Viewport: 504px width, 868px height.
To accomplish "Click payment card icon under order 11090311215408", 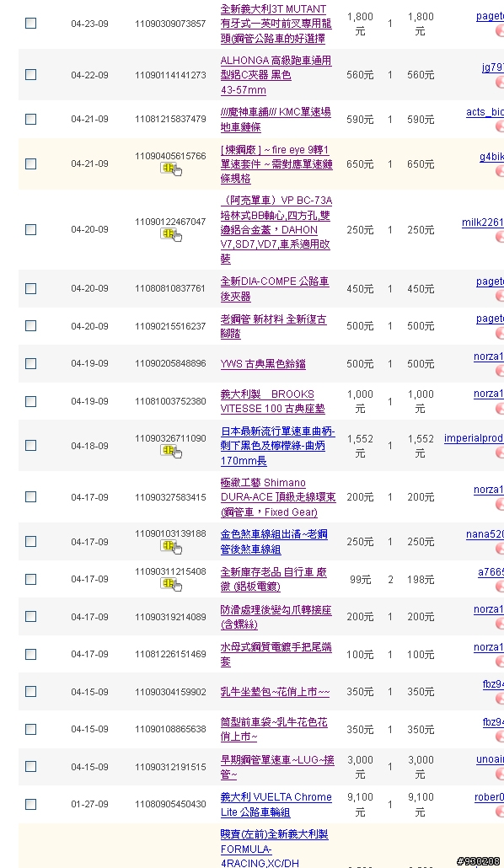I will click(x=170, y=584).
